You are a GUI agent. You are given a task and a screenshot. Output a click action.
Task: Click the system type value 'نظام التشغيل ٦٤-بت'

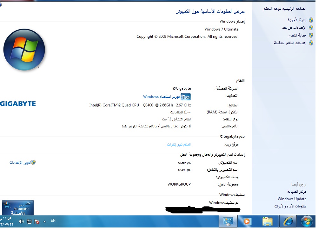click(176, 119)
